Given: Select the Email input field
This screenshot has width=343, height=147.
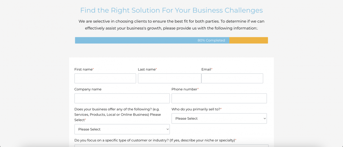Looking at the screenshot, I should 232,78.
